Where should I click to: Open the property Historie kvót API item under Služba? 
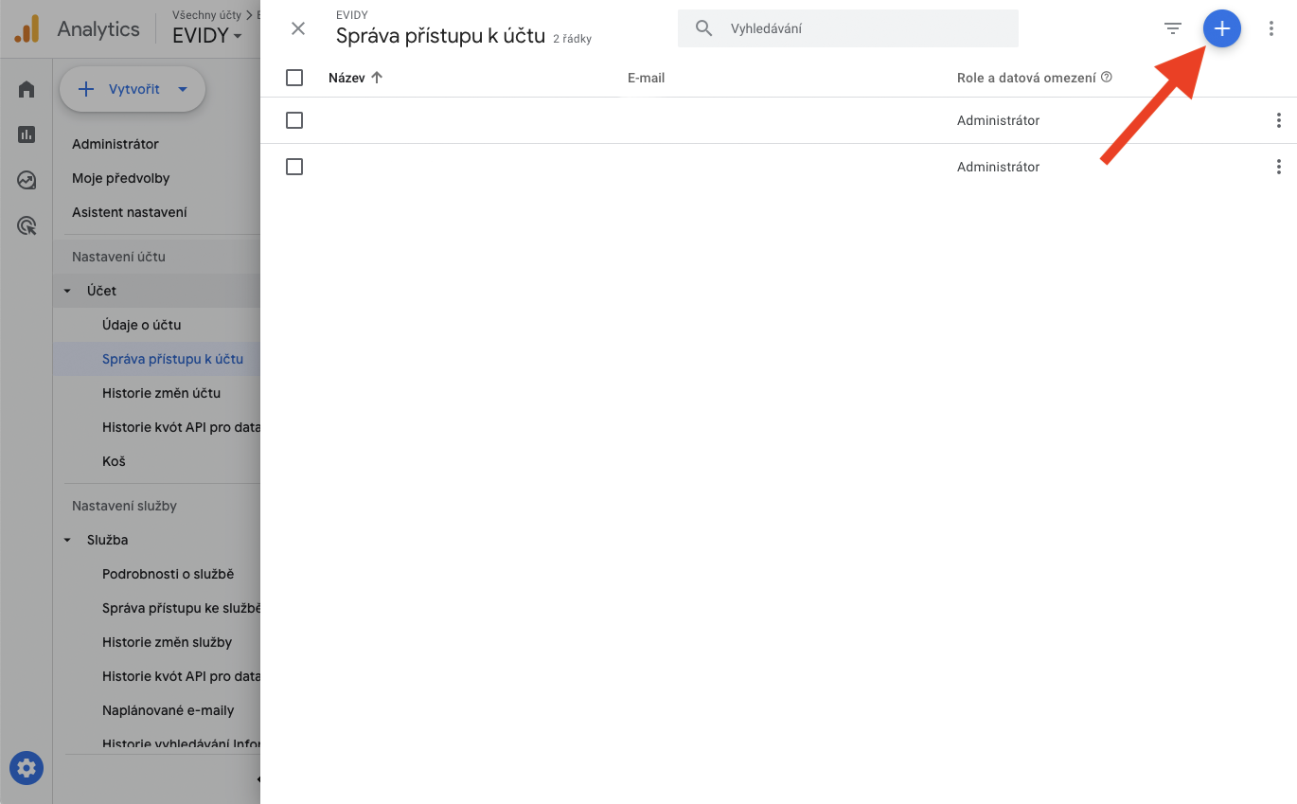click(x=181, y=676)
